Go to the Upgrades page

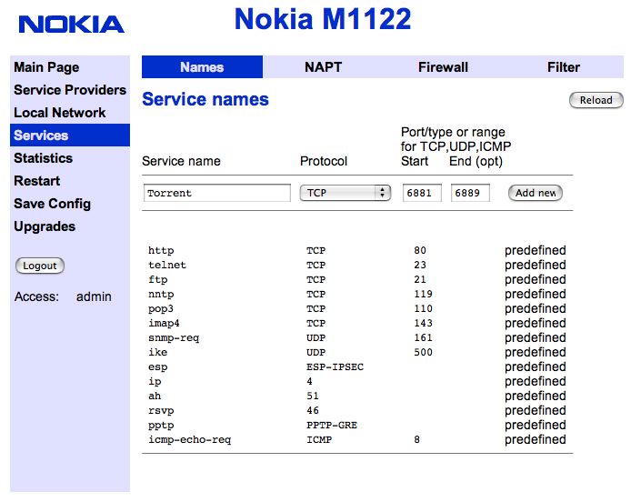[x=45, y=226]
